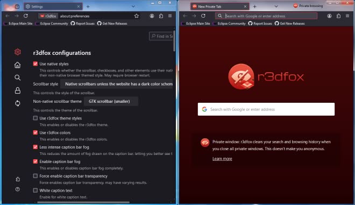Open the Home settings category

17,65
